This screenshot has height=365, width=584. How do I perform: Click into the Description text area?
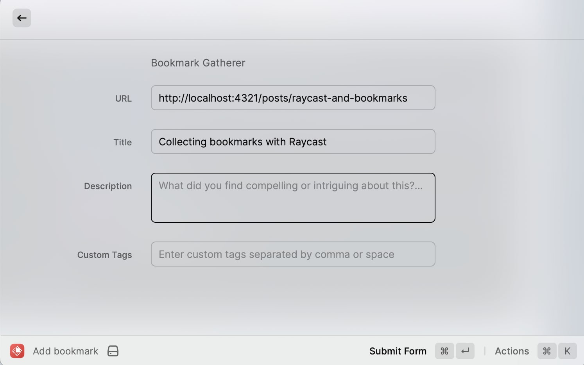pos(293,198)
